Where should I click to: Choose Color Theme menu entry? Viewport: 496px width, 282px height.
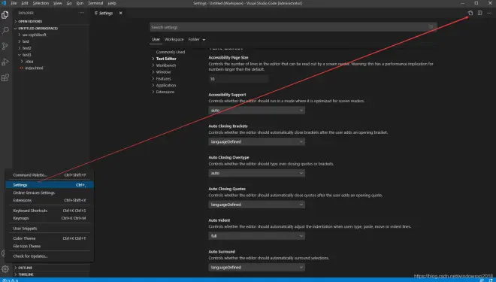click(x=50, y=238)
